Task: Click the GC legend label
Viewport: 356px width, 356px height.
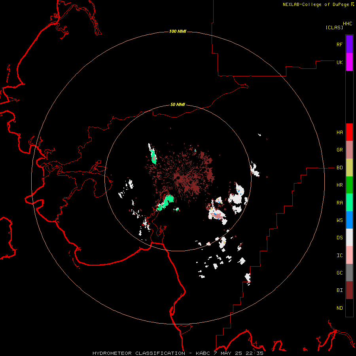Action: [339, 273]
